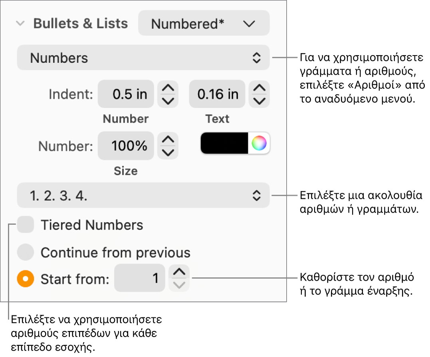The width and height of the screenshot is (430, 357).
Task: Increase the number size percentage
Action: pos(168,140)
